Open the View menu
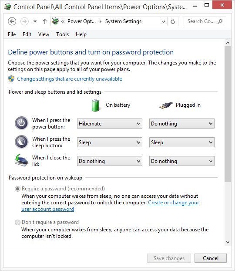The height and width of the screenshot is (271, 235). 44,34
